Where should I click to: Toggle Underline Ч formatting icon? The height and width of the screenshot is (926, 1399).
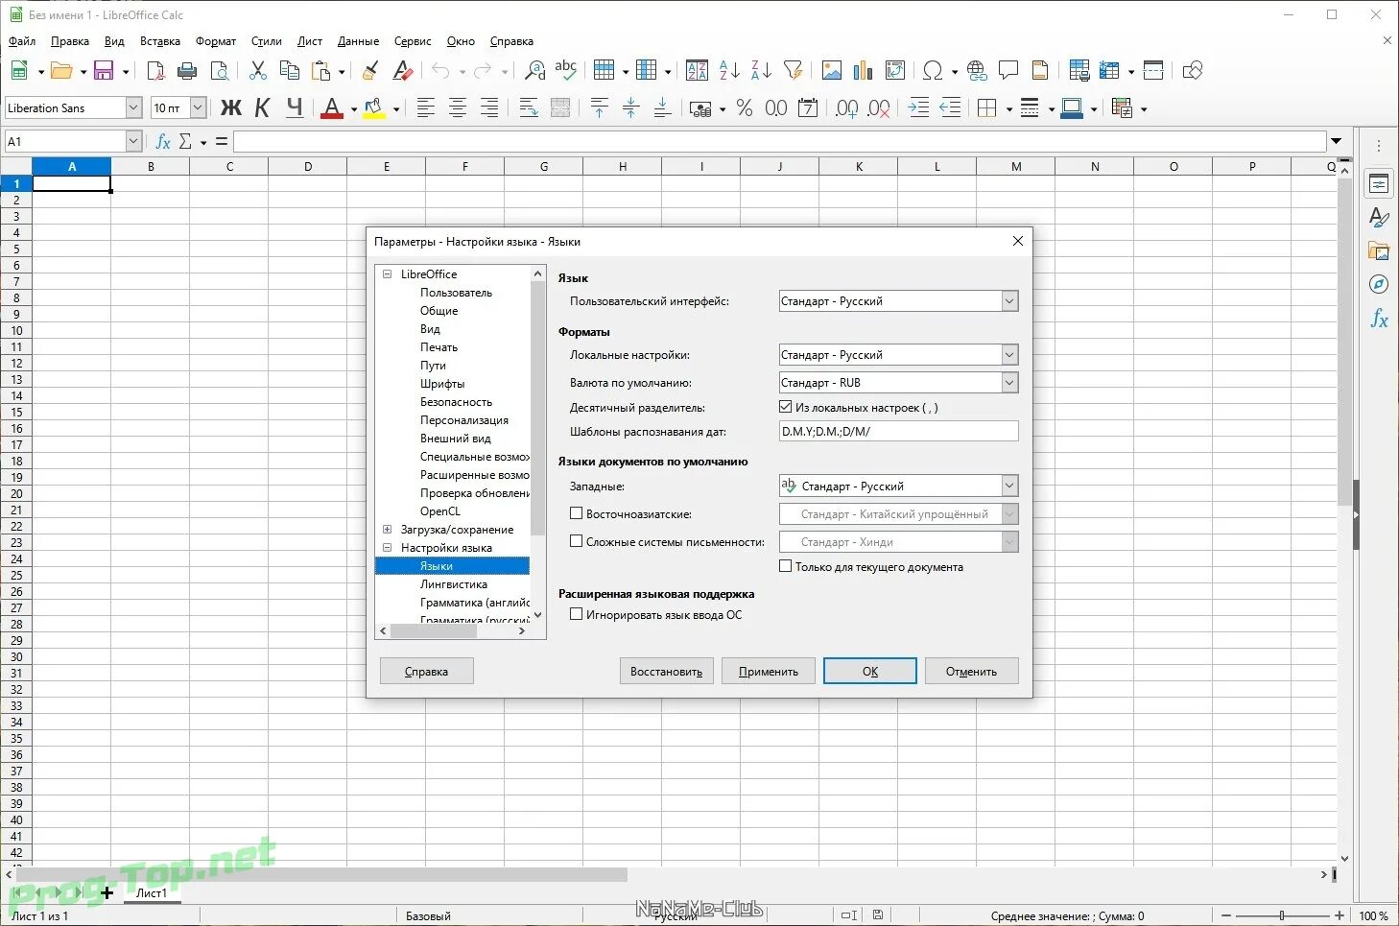point(295,108)
